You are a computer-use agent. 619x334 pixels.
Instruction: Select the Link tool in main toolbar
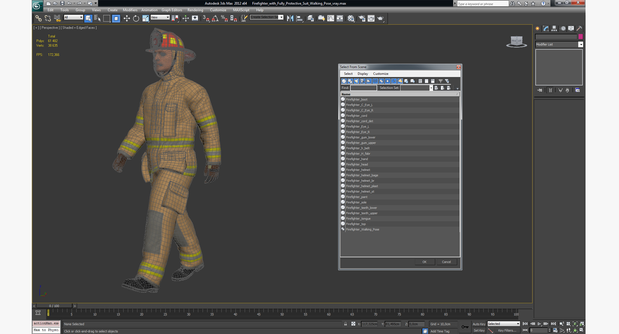pyautogui.click(x=38, y=18)
